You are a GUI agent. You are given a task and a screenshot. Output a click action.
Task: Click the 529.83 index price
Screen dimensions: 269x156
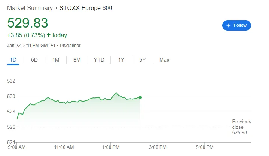[28, 23]
